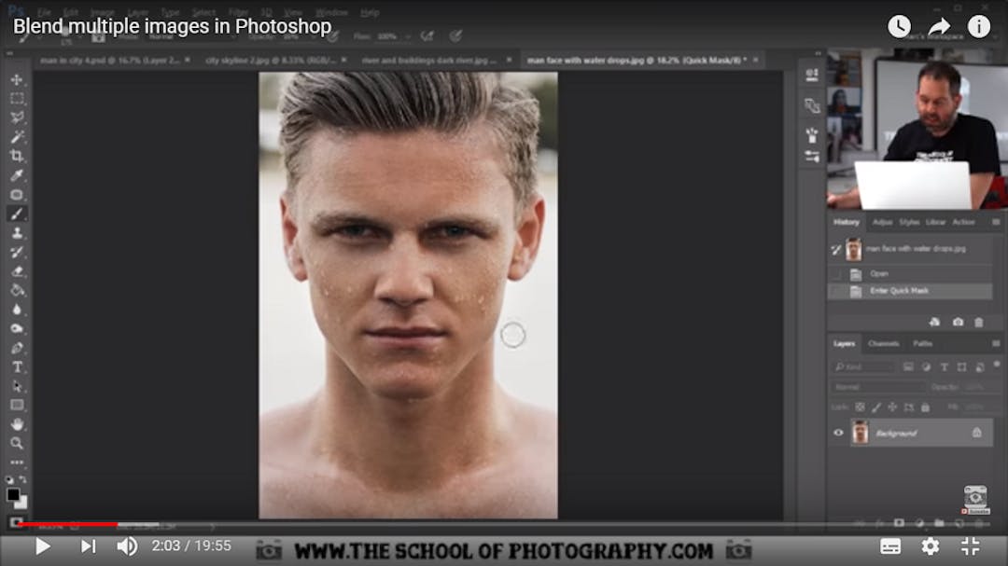Toggle Quick Mask mode button

[16, 522]
